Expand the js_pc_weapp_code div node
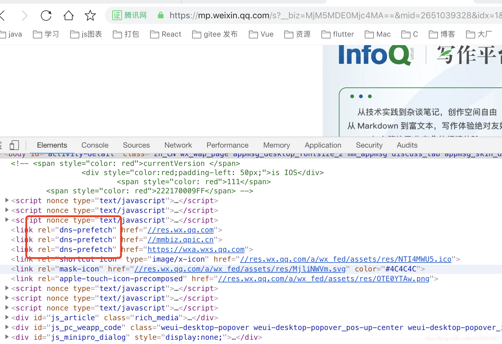The height and width of the screenshot is (344, 502). pyautogui.click(x=7, y=327)
